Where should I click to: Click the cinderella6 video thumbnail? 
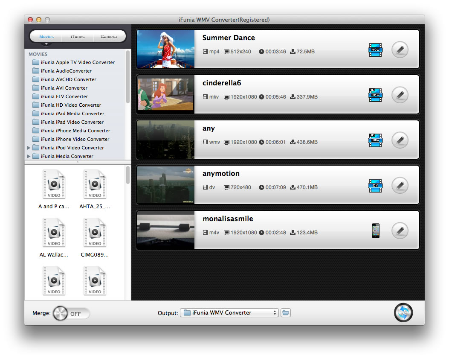pos(165,94)
